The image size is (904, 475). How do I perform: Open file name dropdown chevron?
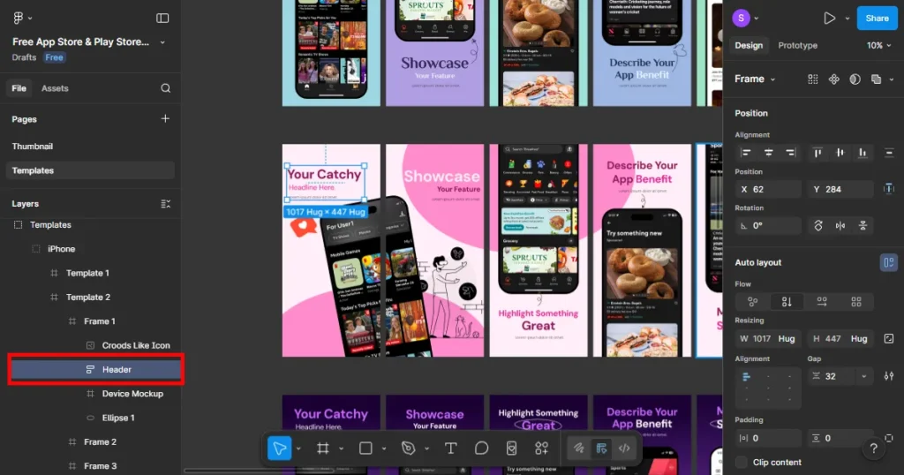pos(162,42)
